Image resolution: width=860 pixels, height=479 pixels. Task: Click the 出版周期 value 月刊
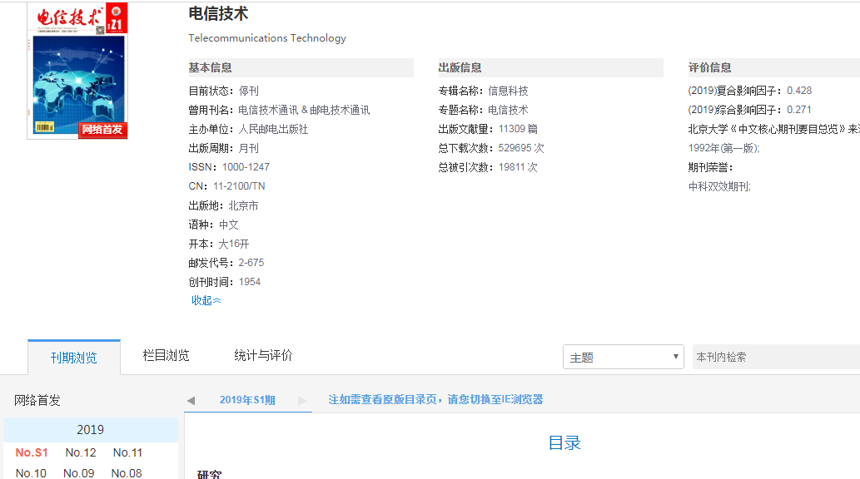coord(248,149)
